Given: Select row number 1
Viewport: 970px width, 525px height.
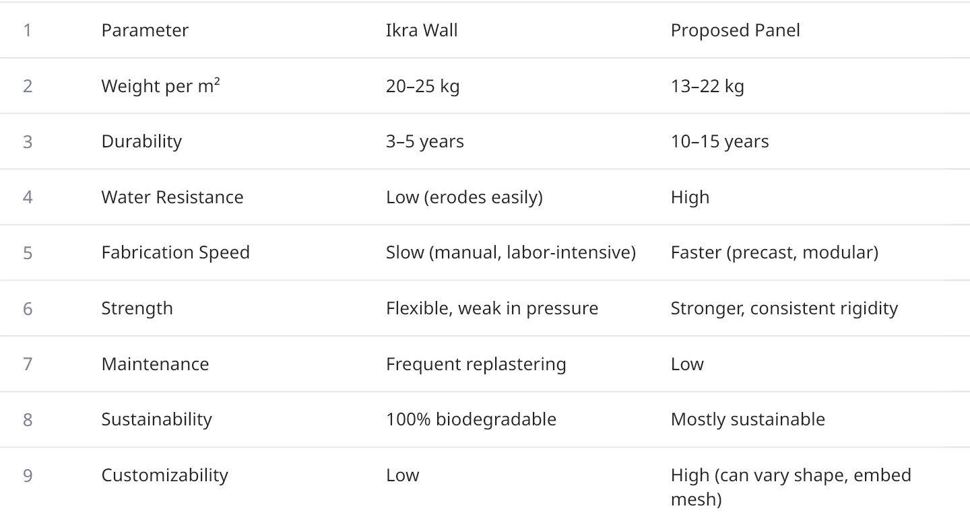Looking at the screenshot, I should pos(28,30).
